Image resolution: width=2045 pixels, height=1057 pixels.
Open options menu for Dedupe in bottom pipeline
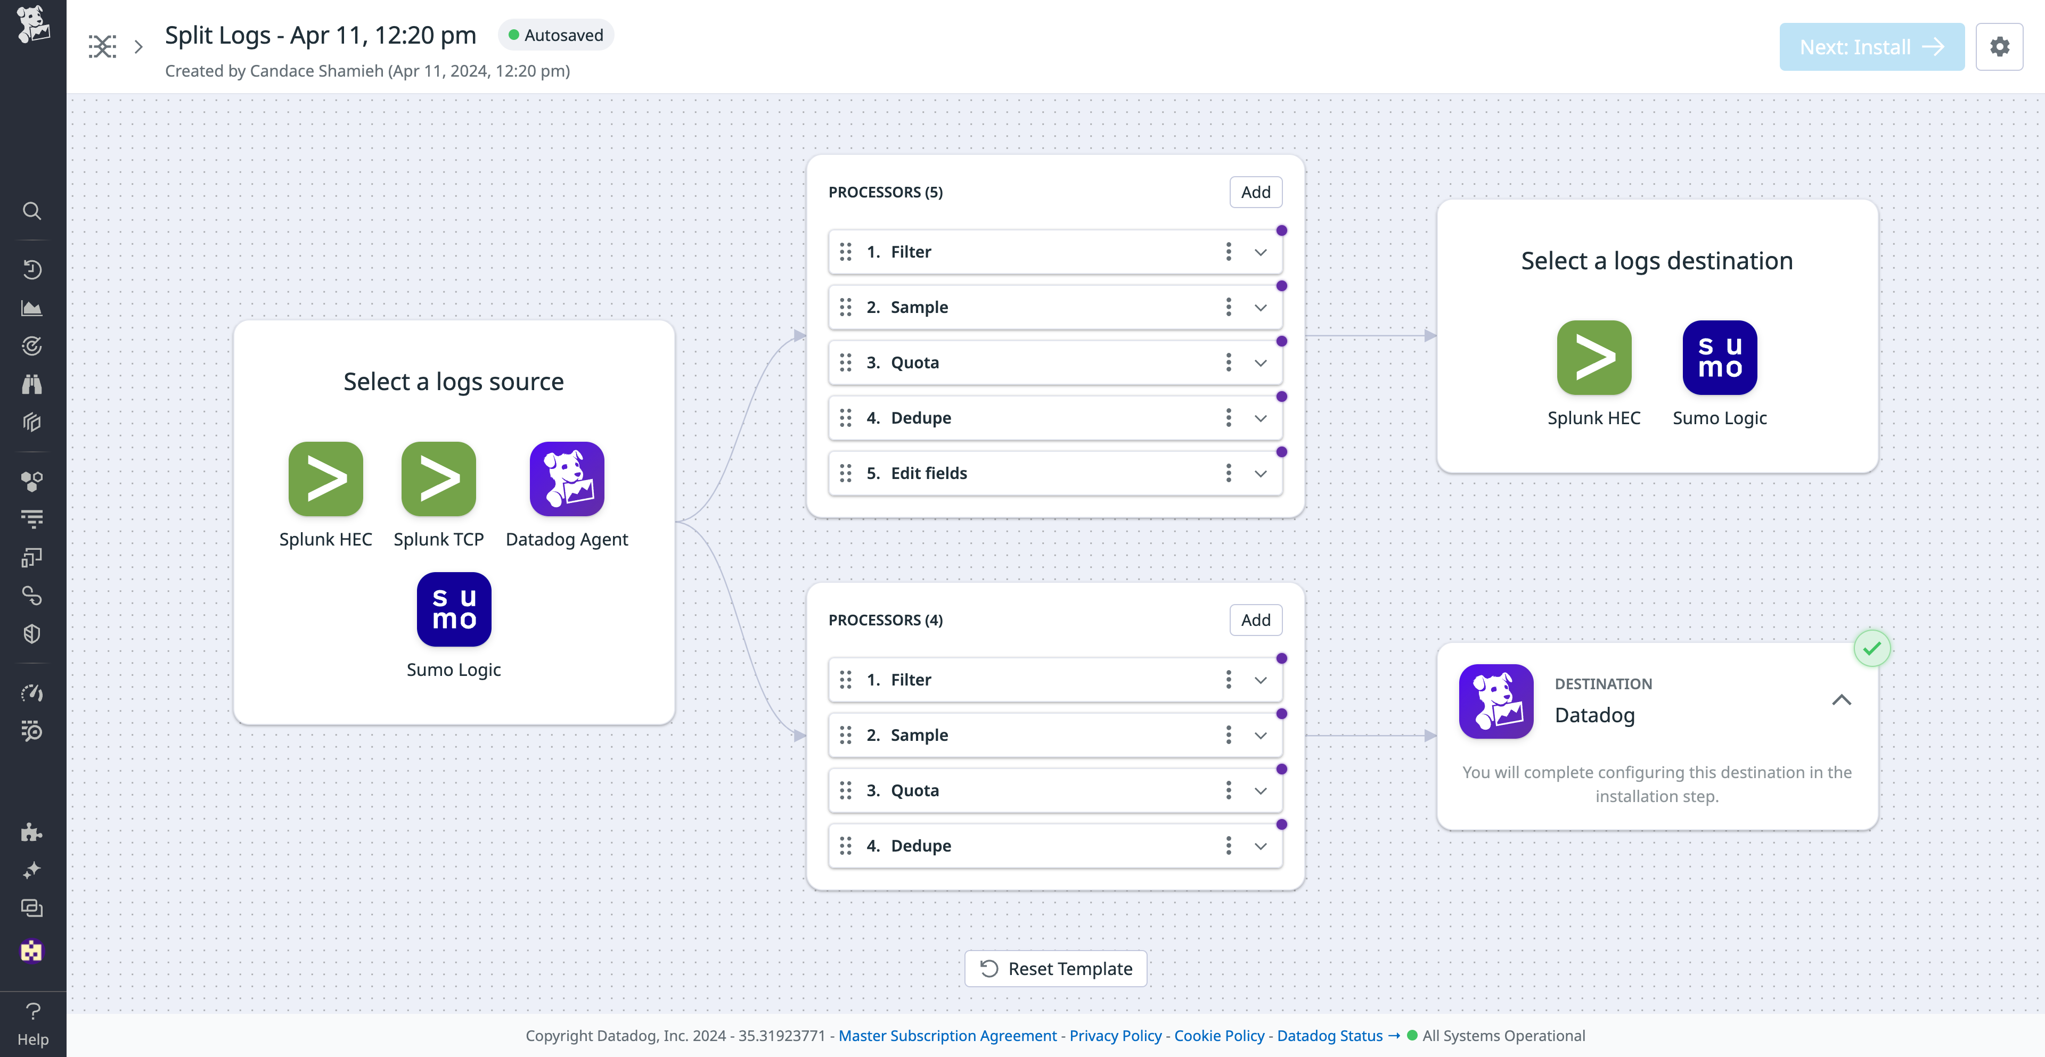[x=1228, y=846]
